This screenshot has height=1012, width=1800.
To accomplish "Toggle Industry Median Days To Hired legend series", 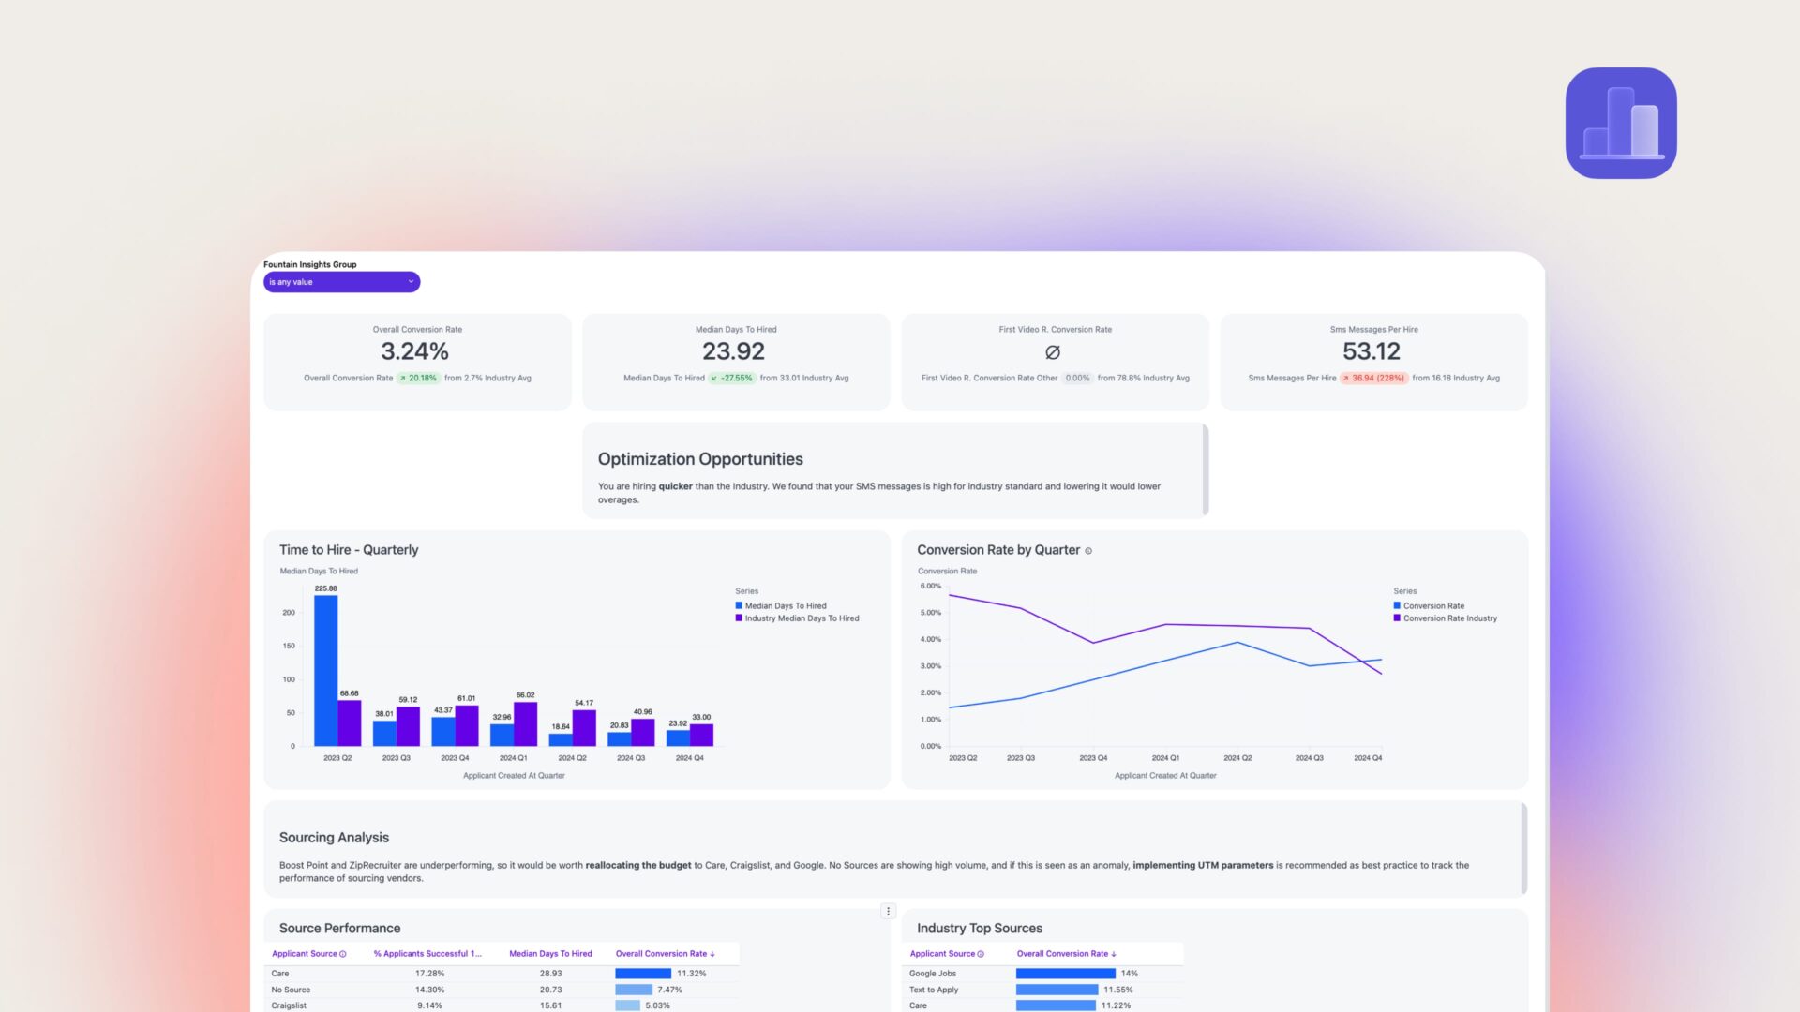I will point(802,618).
